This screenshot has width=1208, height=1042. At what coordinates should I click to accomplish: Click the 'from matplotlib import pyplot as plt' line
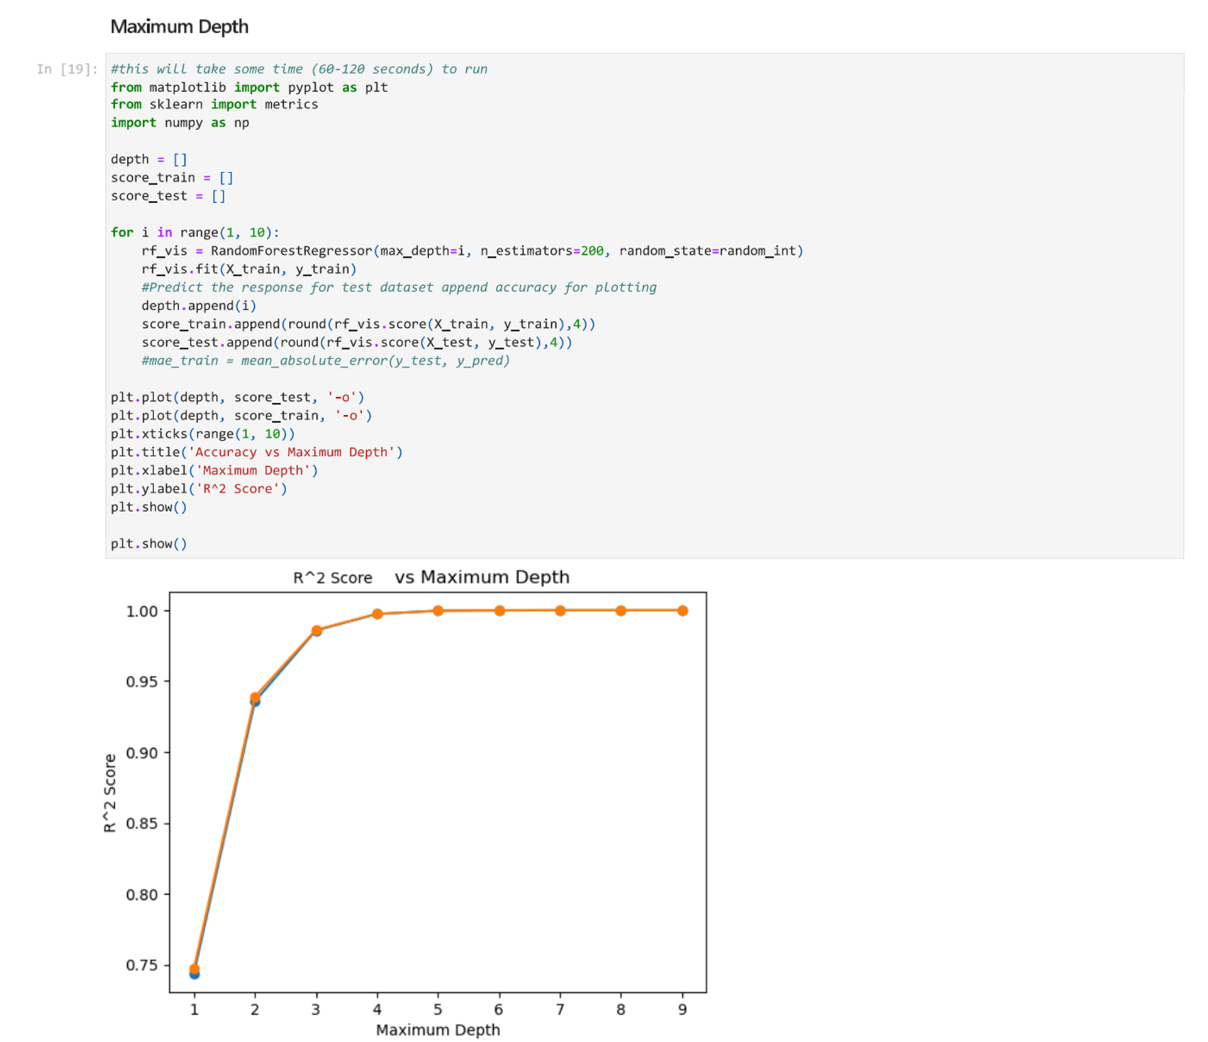click(x=249, y=87)
